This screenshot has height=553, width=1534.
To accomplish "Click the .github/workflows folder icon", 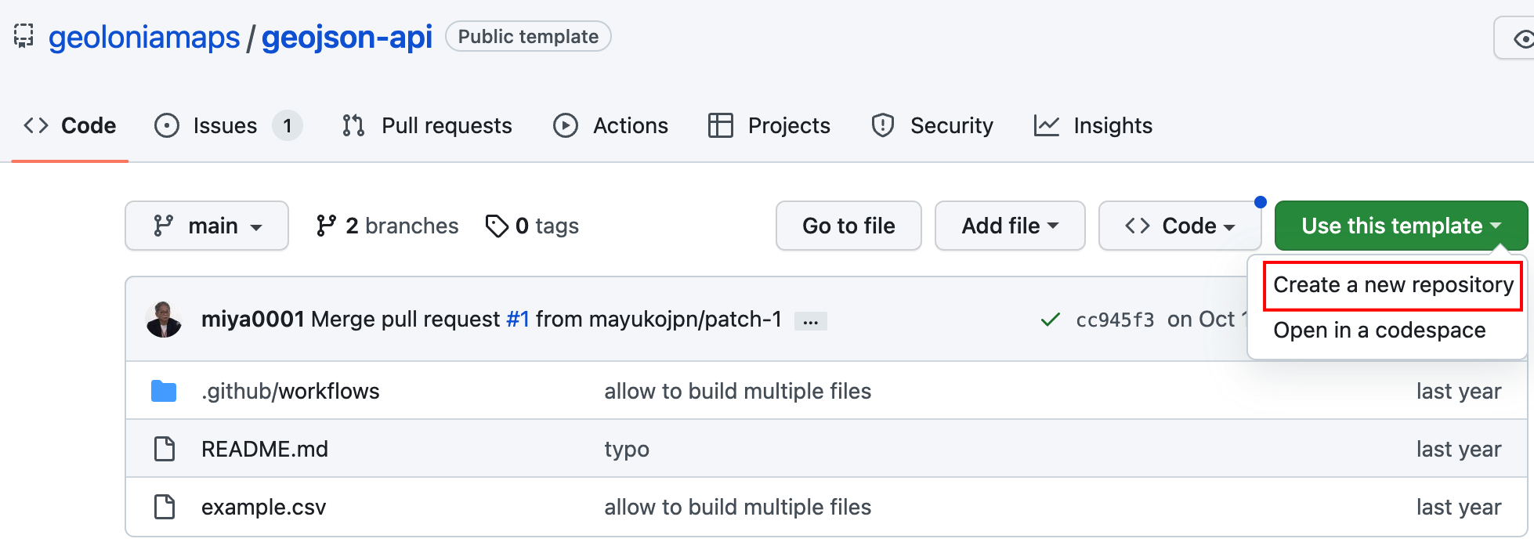I will (164, 391).
